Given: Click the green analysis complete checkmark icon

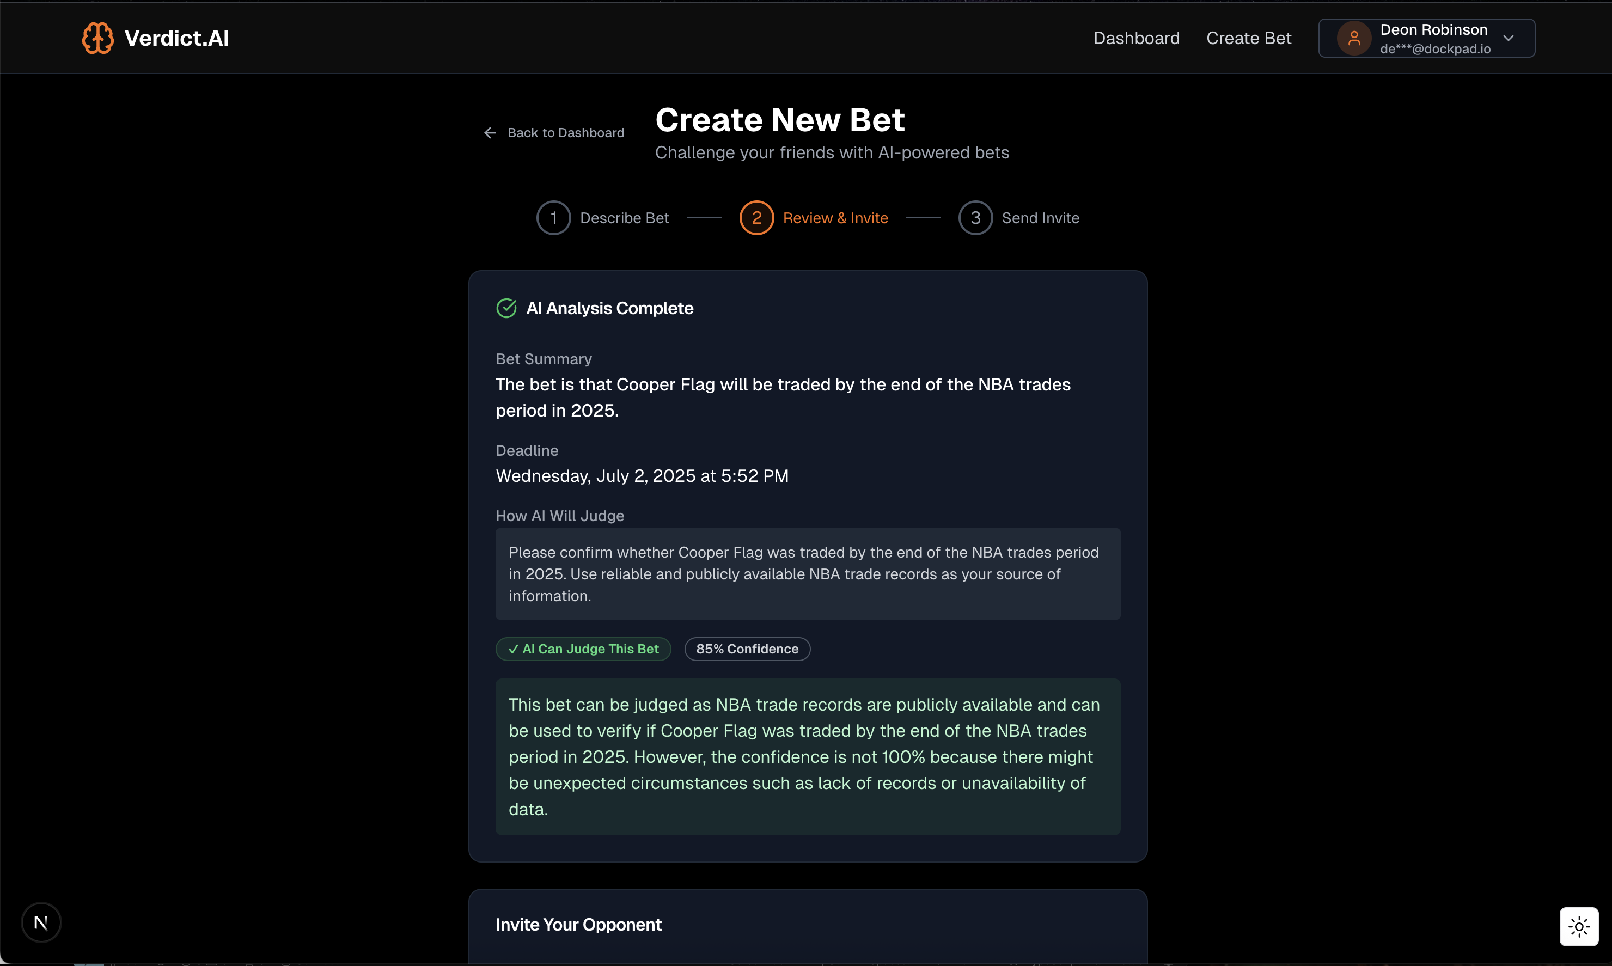Looking at the screenshot, I should [x=506, y=308].
